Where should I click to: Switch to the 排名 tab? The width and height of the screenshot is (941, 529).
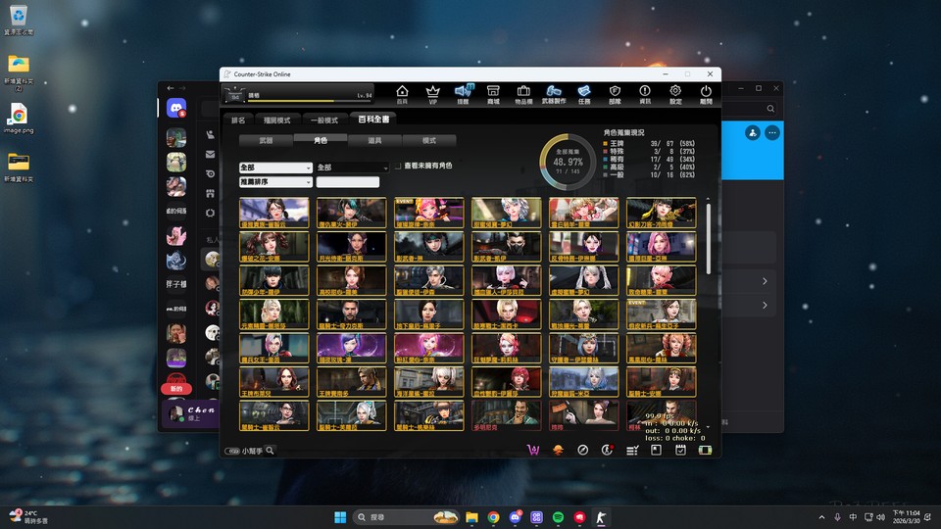pyautogui.click(x=238, y=120)
